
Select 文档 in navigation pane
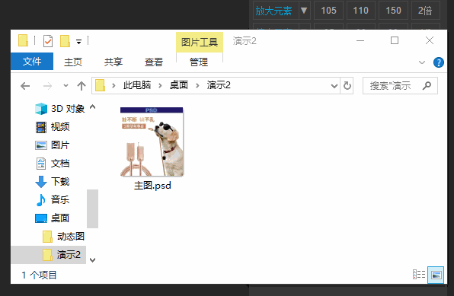(x=52, y=164)
